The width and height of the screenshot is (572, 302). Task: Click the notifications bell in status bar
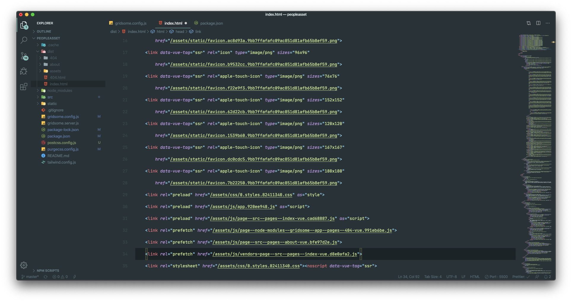548,277
